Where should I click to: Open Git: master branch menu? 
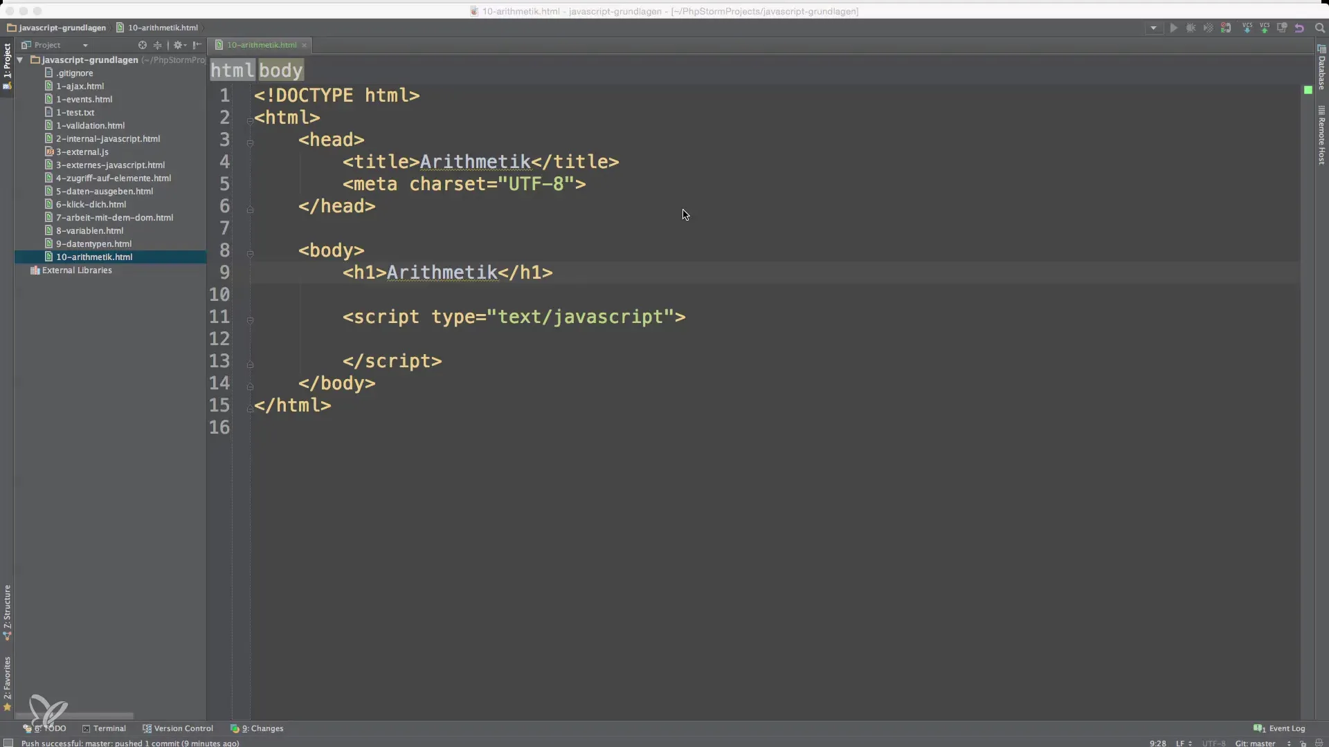(x=1263, y=744)
